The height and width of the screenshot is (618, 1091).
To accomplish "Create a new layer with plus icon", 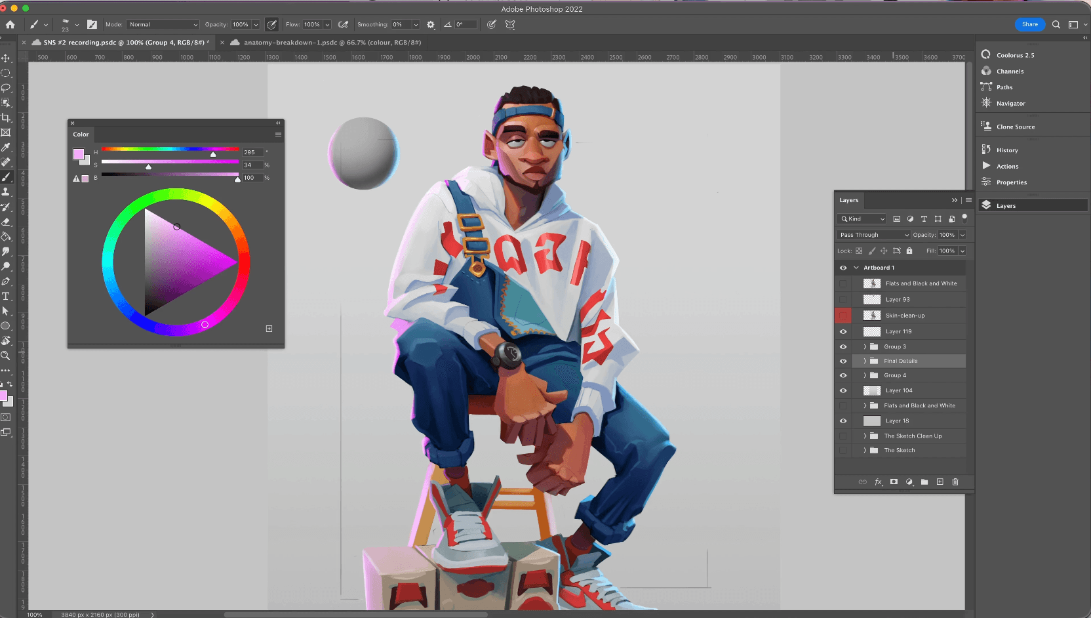I will point(940,482).
